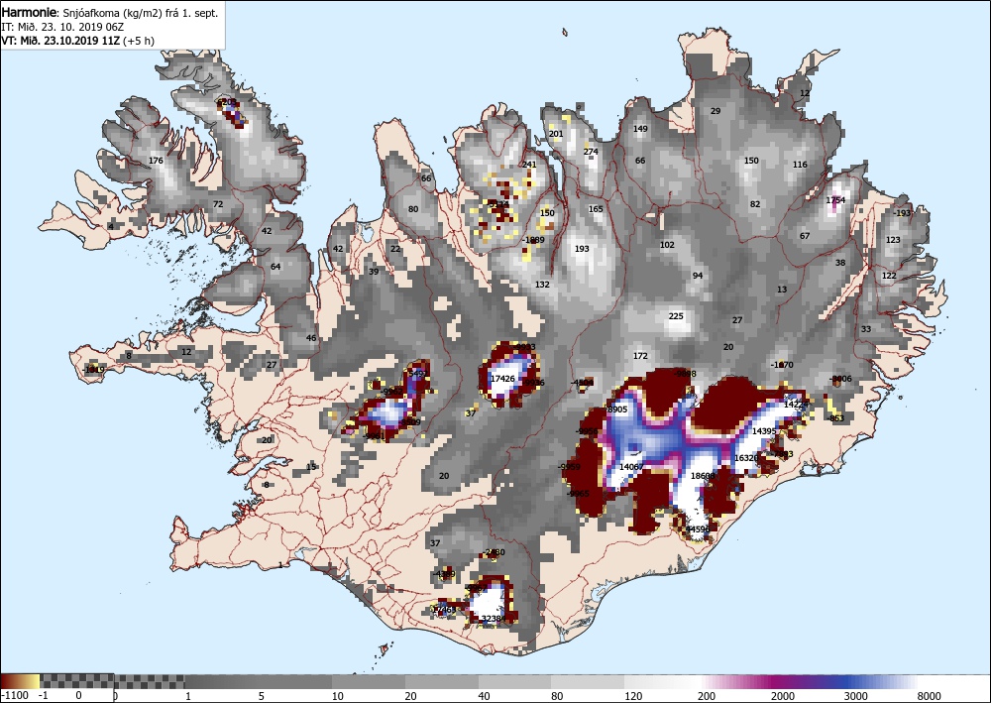
Task: Click the map value 123
Action: (893, 240)
